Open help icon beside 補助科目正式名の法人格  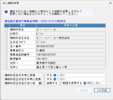[x=40, y=83]
